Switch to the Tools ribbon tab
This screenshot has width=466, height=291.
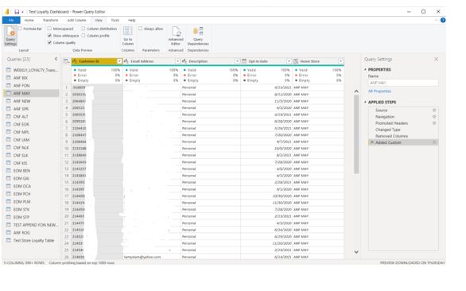point(115,20)
